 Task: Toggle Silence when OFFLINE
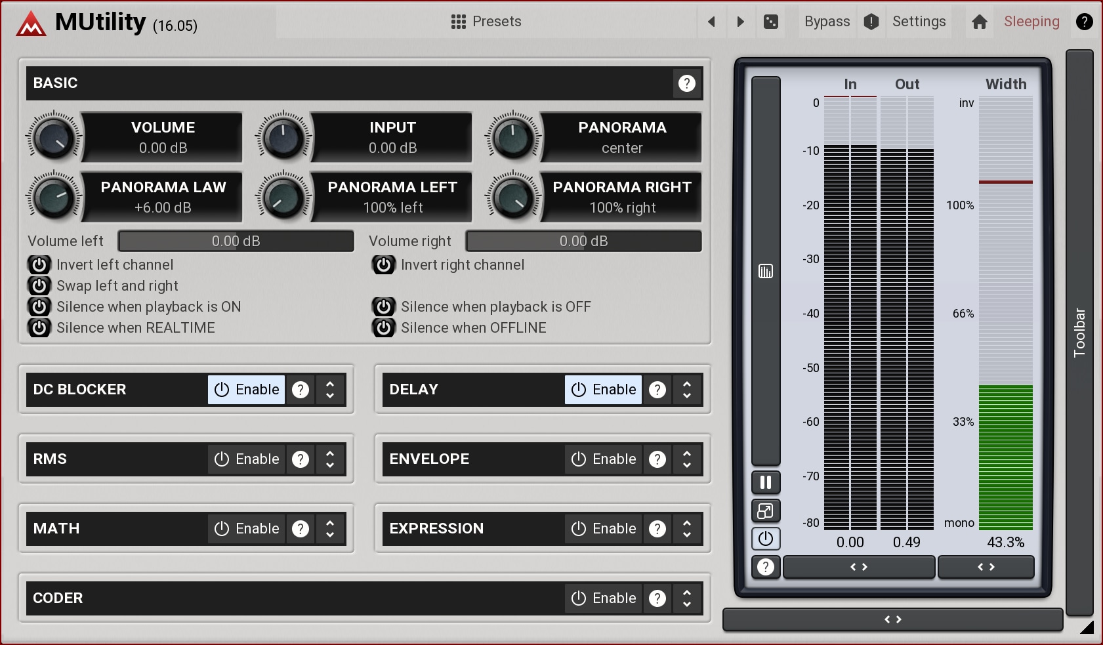(384, 327)
